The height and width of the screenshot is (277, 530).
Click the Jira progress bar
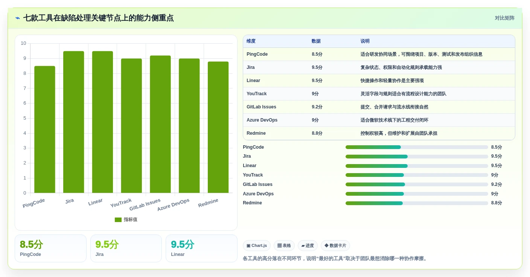[x=417, y=156]
